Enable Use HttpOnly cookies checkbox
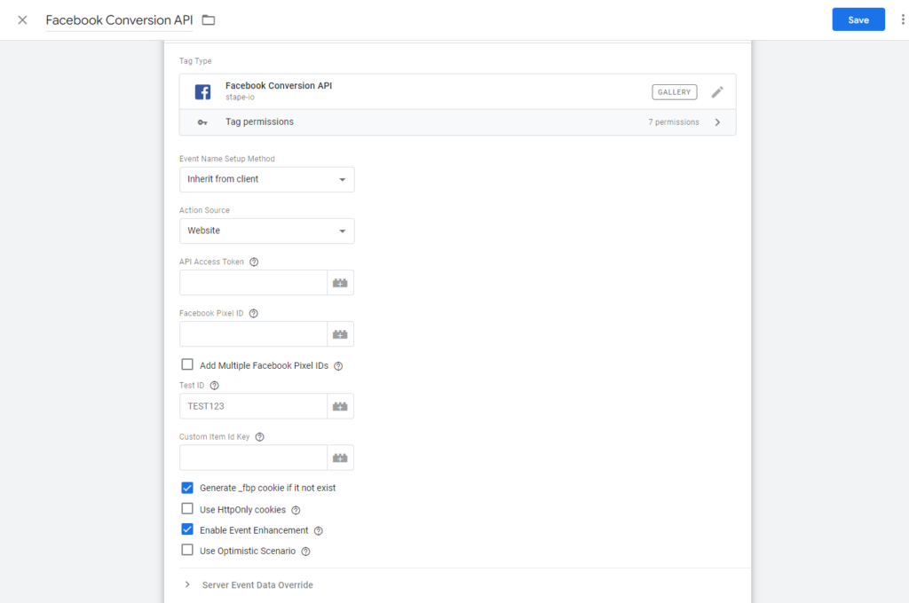 (187, 509)
